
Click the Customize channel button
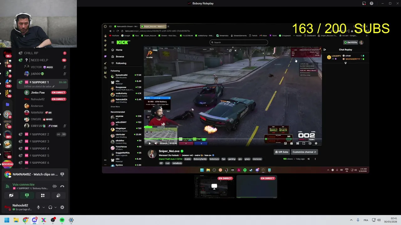[x=305, y=152]
